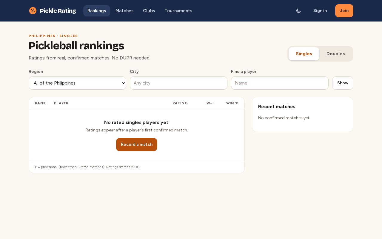The width and height of the screenshot is (382, 239).
Task: Focus the Any city input field
Action: pyautogui.click(x=178, y=83)
